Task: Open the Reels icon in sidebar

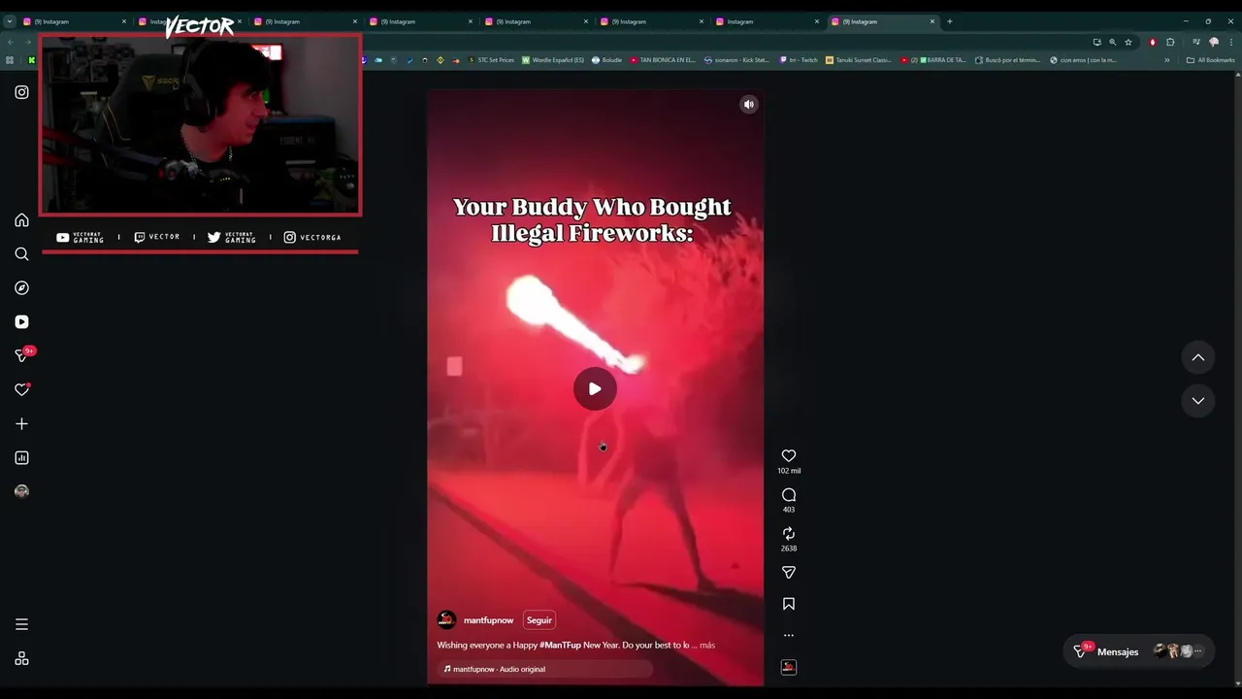Action: [21, 322]
